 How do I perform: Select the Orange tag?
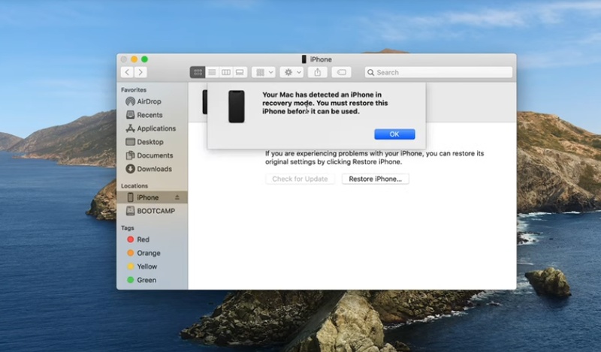[153, 253]
